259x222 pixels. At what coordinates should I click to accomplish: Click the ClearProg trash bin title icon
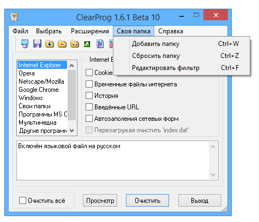14,17
